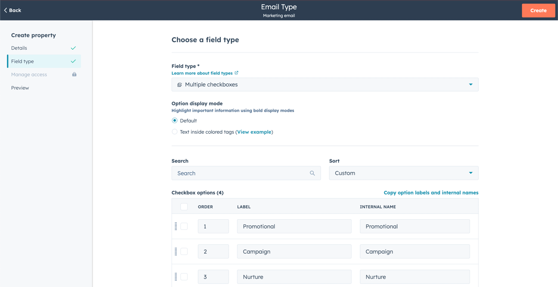This screenshot has width=558, height=287.
Task: Expand the Sort dropdown set to Custom
Action: [403, 173]
